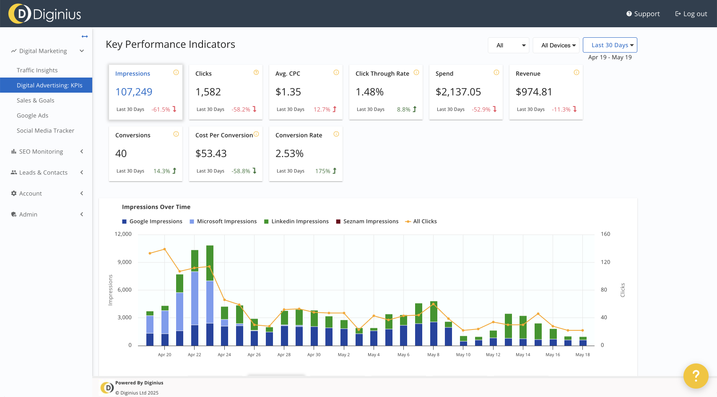Viewport: 717px width, 397px height.
Task: Click the sidebar collapse arrows icon
Action: pyautogui.click(x=85, y=36)
